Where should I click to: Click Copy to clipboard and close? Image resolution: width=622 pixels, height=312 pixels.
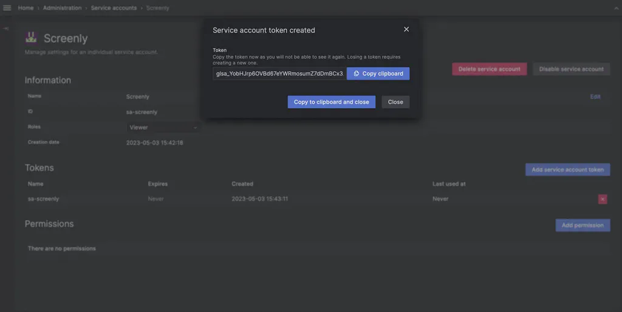331,102
